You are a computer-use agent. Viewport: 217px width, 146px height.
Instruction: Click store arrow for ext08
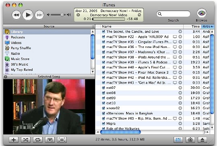click(x=180, y=93)
